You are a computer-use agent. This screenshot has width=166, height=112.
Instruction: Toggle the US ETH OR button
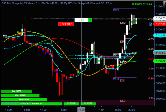point(71,104)
